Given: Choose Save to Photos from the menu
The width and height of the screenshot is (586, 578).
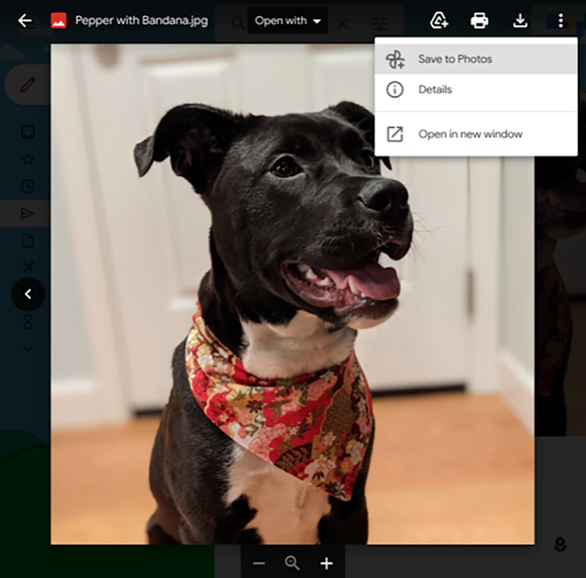Looking at the screenshot, I should [455, 59].
